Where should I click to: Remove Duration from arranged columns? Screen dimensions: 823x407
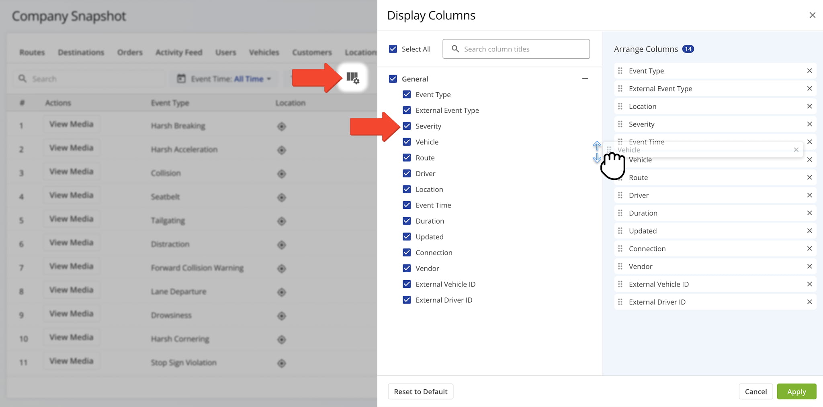point(809,213)
